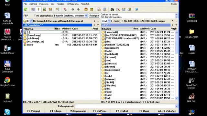The image size is (207, 116).
Task: Open the Pomoc menu
Action: pyautogui.click(x=174, y=4)
